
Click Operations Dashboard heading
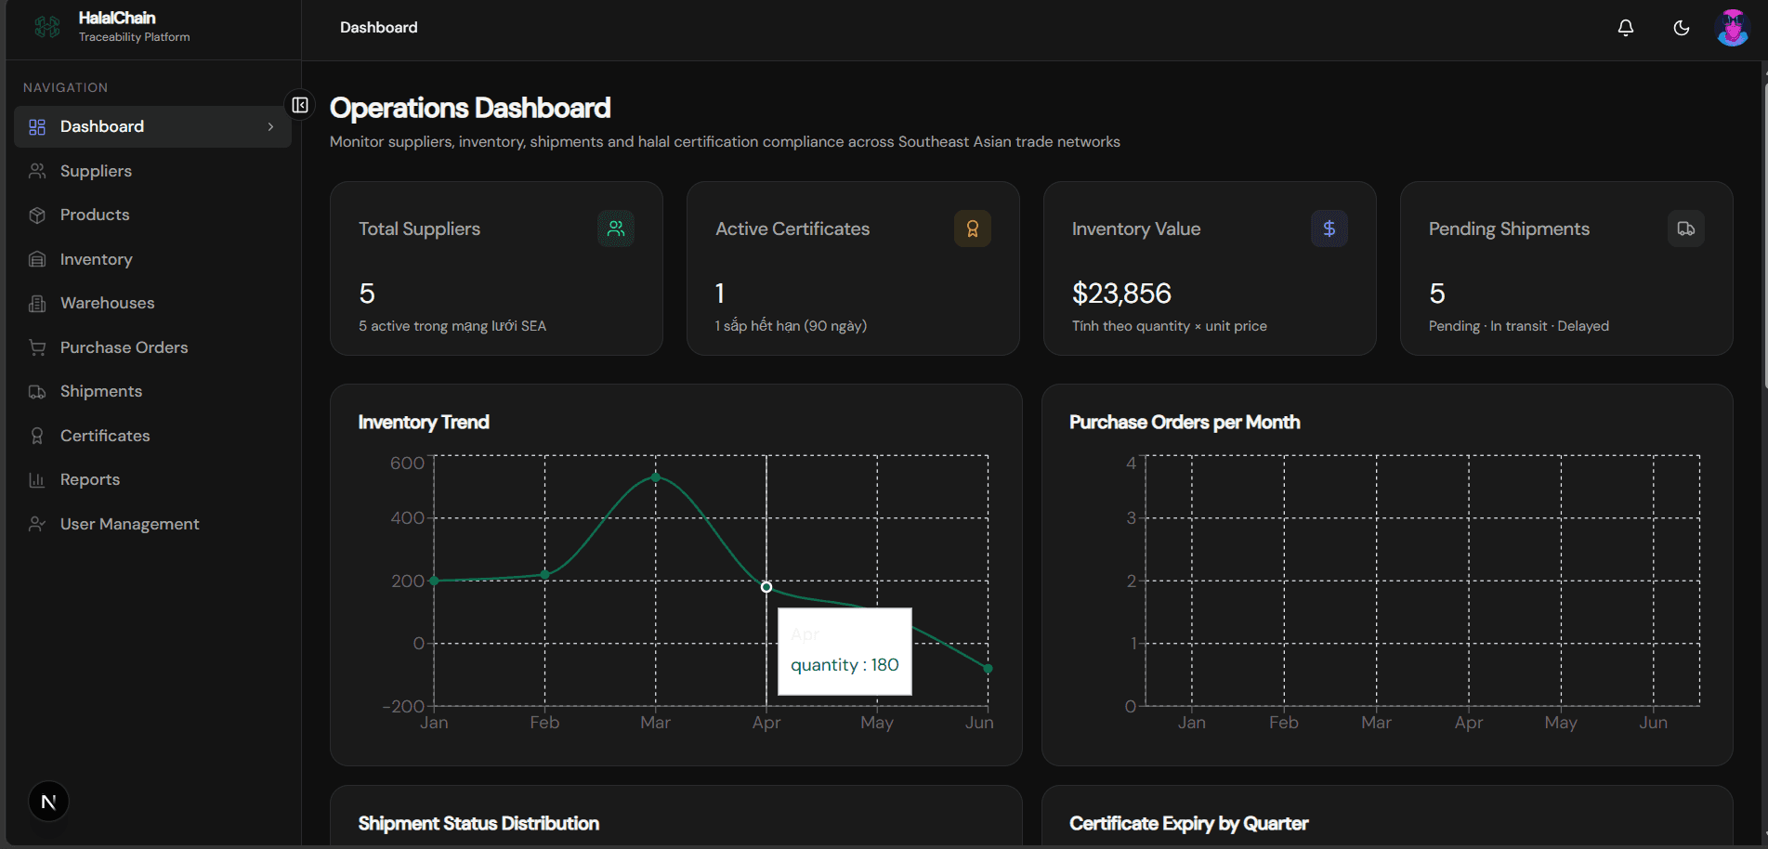tap(470, 108)
